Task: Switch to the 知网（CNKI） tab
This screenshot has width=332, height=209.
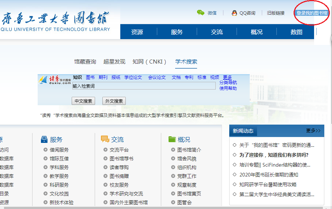Action: pos(150,62)
